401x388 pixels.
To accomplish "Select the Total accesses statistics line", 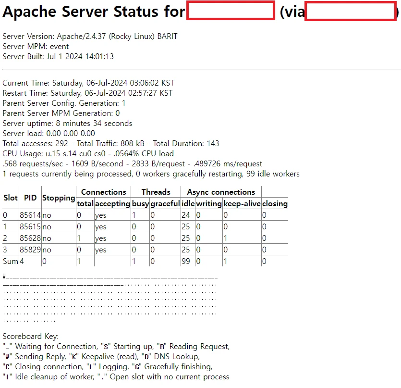I will tap(110, 143).
